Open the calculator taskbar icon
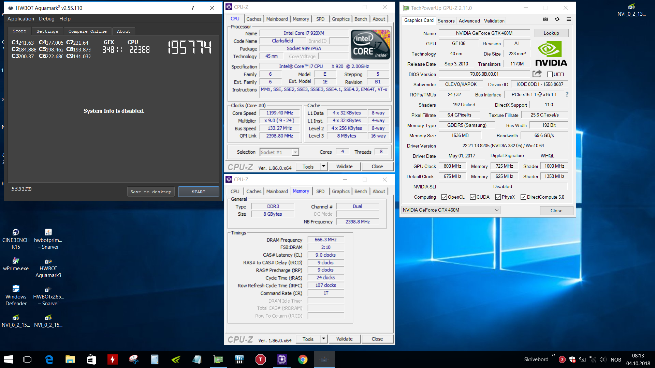 (x=155, y=359)
